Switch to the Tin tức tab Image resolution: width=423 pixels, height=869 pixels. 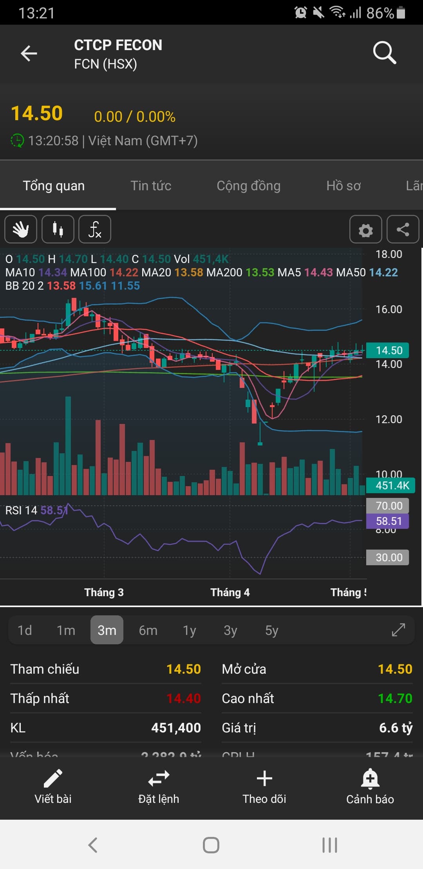click(x=151, y=186)
